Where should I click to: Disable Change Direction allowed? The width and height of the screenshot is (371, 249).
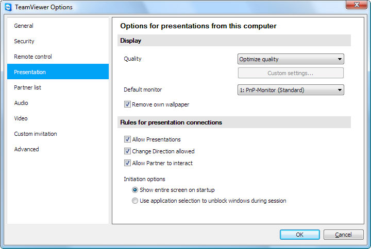tap(127, 151)
